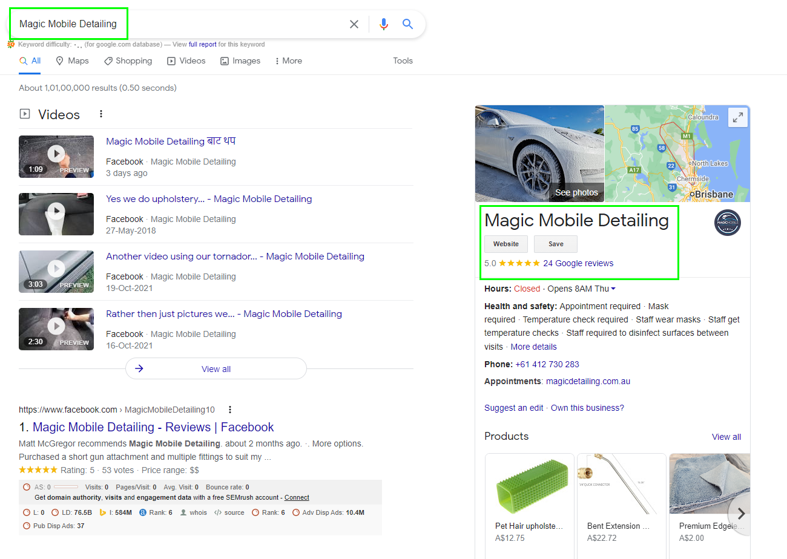The image size is (787, 559).
Task: Start voice search with the microphone icon
Action: pyautogui.click(x=383, y=24)
